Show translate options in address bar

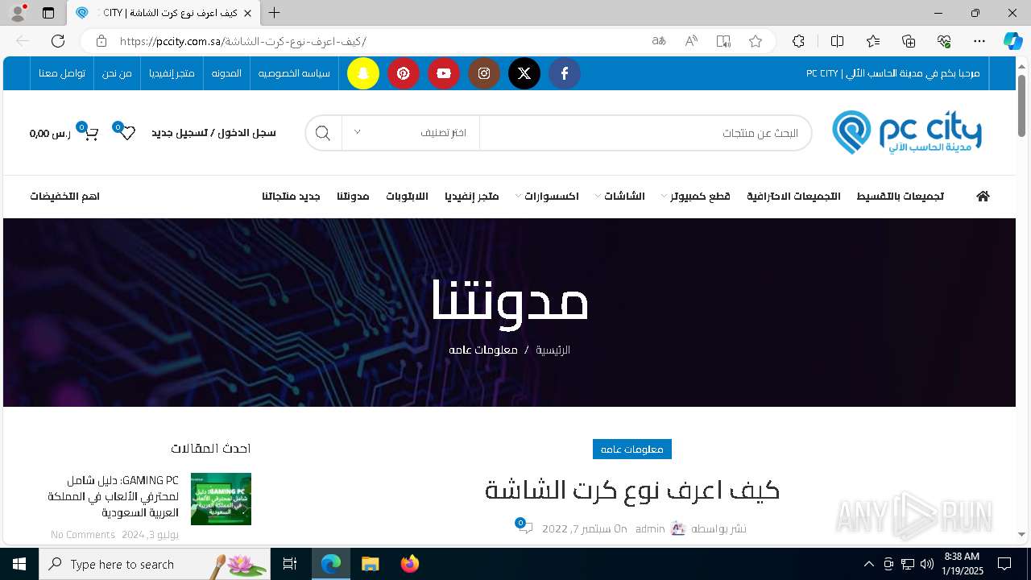659,41
